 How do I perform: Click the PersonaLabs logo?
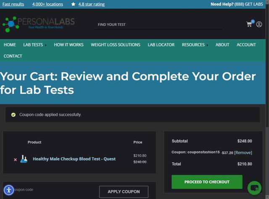click(38, 24)
